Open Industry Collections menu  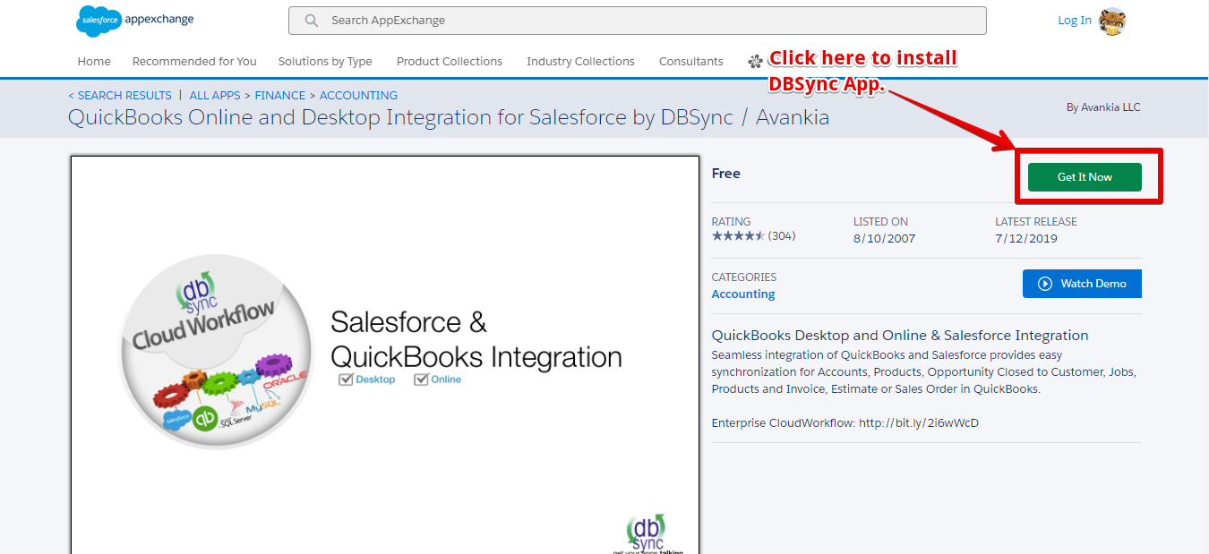tap(580, 62)
